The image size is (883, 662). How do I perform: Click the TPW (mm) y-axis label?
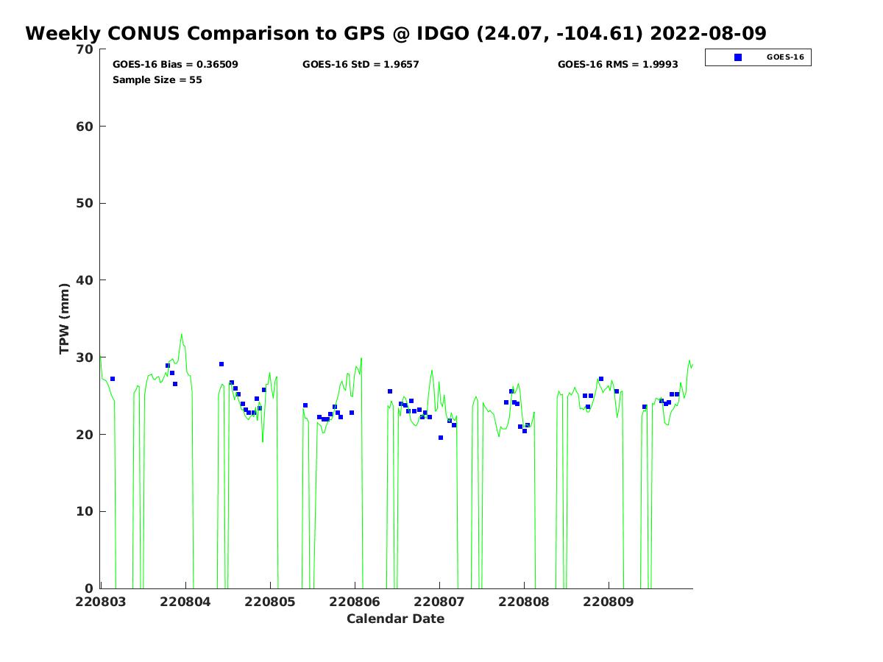[65, 318]
